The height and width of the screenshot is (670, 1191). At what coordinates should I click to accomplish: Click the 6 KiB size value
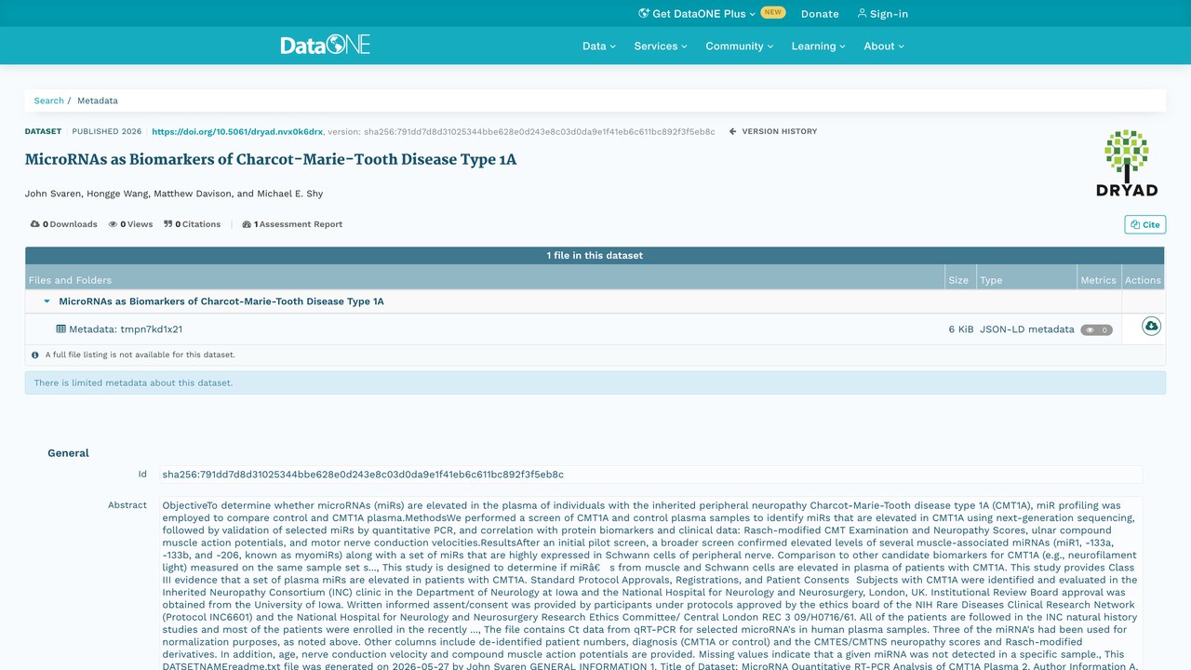[961, 329]
